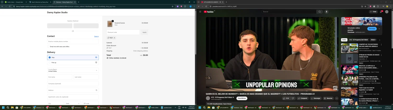393x110 pixels.
Task: Go to the YouTube home logo
Action: (209, 12)
